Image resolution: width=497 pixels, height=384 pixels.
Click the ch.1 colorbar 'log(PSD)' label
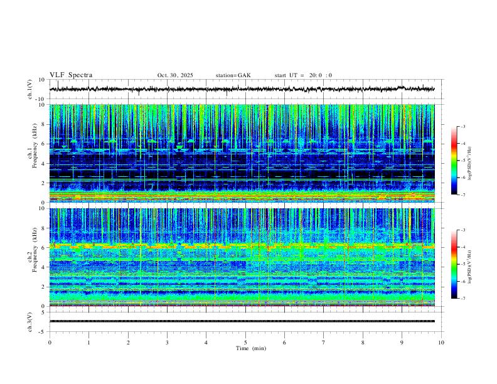(x=470, y=164)
